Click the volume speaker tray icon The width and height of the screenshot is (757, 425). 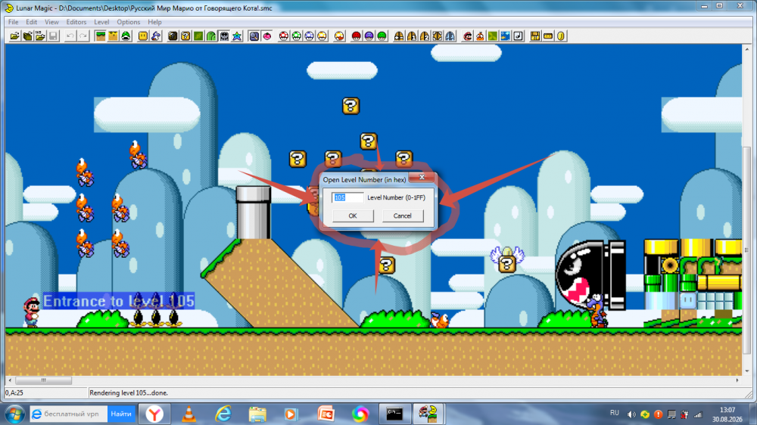coord(631,414)
